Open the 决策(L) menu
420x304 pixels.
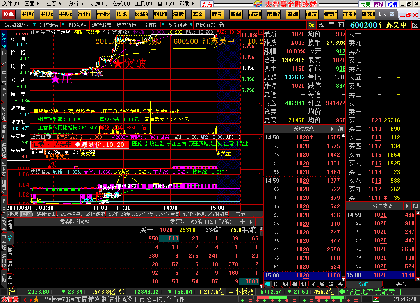99,4
